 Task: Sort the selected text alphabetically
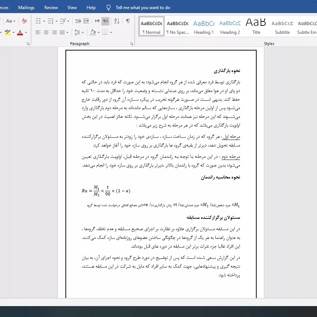(x=117, y=21)
